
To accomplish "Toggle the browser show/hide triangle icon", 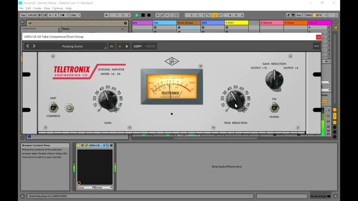I will [x=22, y=22].
